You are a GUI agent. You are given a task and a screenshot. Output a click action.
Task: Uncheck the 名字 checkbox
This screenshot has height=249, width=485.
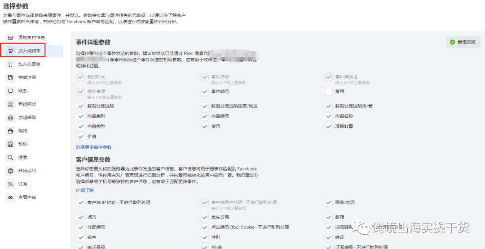click(x=81, y=237)
